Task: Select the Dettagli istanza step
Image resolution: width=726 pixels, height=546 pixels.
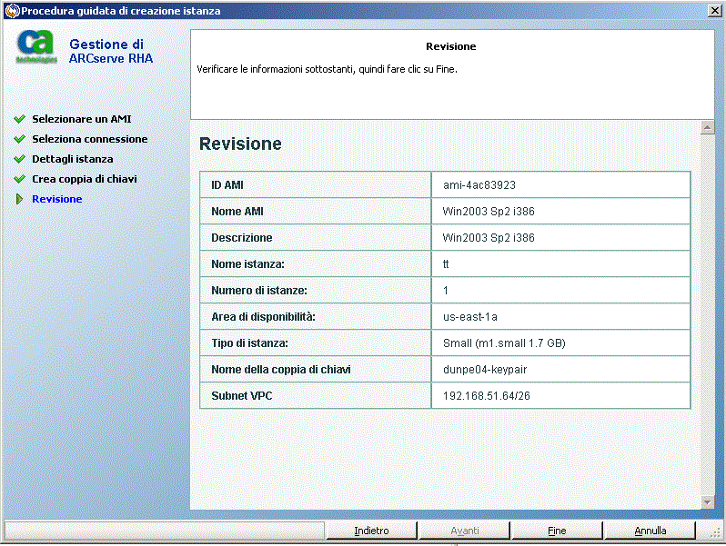Action: click(x=73, y=159)
